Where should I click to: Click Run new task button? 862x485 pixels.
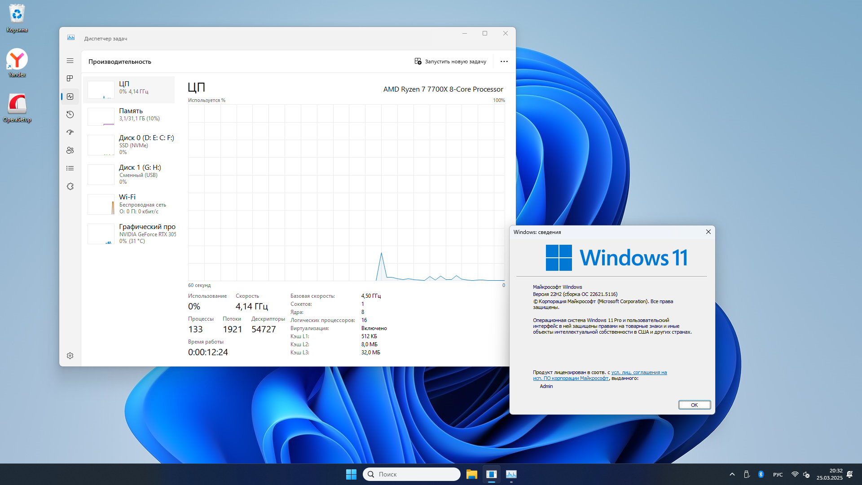[x=450, y=62]
